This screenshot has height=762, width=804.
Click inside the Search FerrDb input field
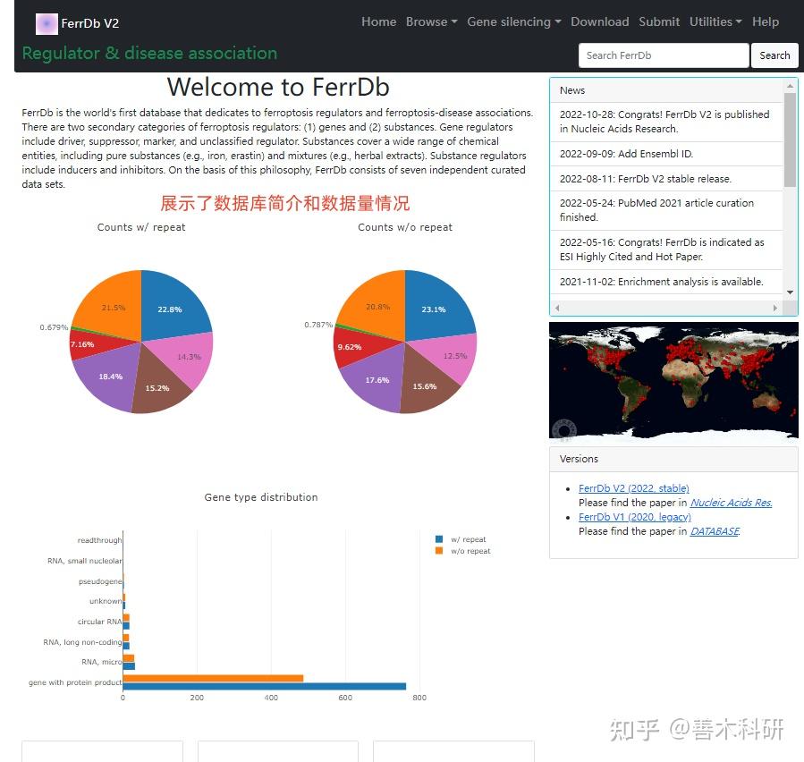[x=664, y=55]
